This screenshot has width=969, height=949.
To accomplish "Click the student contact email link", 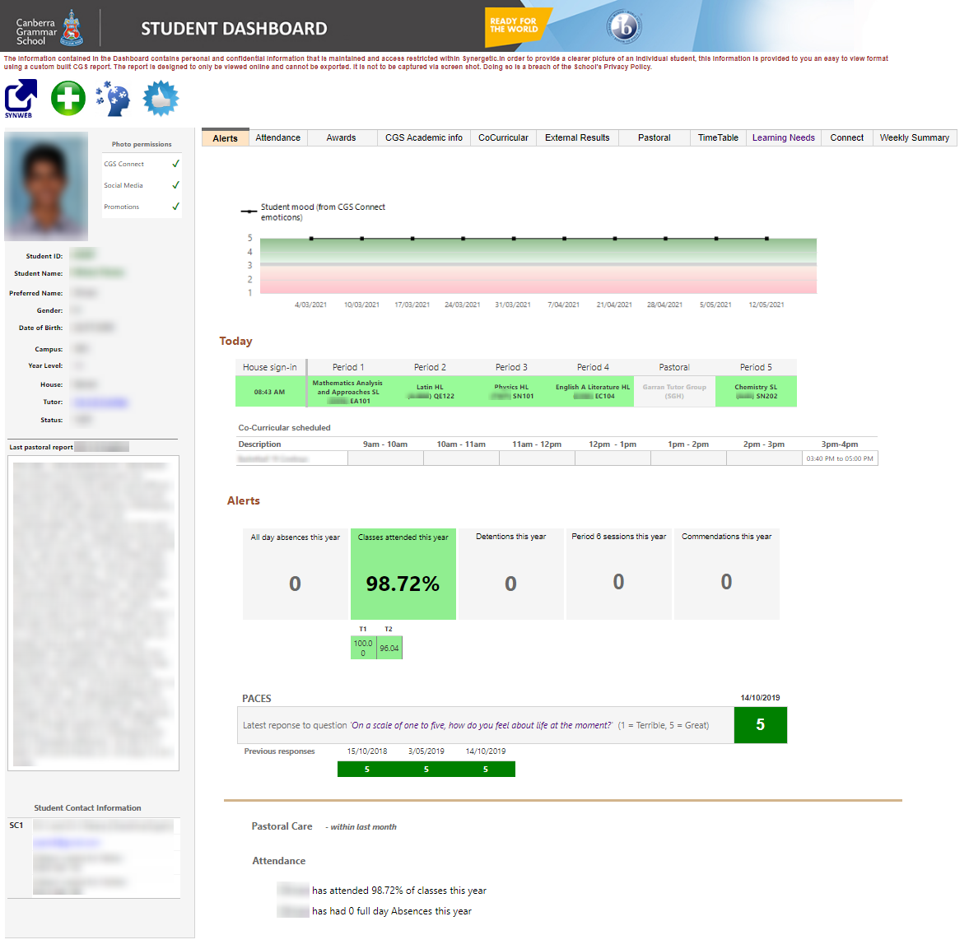I will [x=66, y=842].
